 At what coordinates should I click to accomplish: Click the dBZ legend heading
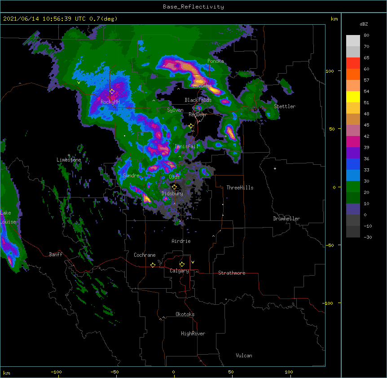coord(364,24)
